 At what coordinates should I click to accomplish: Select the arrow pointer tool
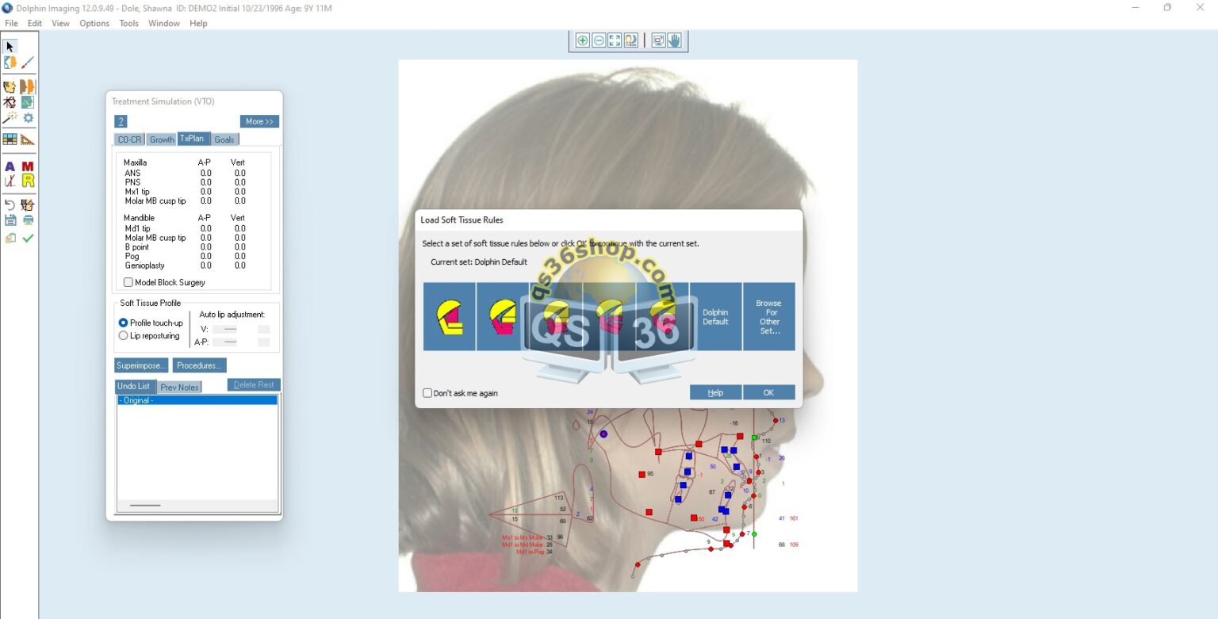(x=10, y=47)
